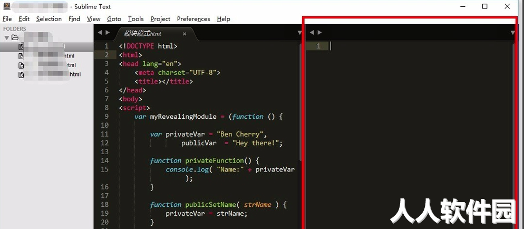Screen dimensions: 524x229
Task: Click line number 14 in left gutter
Action: click(x=104, y=161)
